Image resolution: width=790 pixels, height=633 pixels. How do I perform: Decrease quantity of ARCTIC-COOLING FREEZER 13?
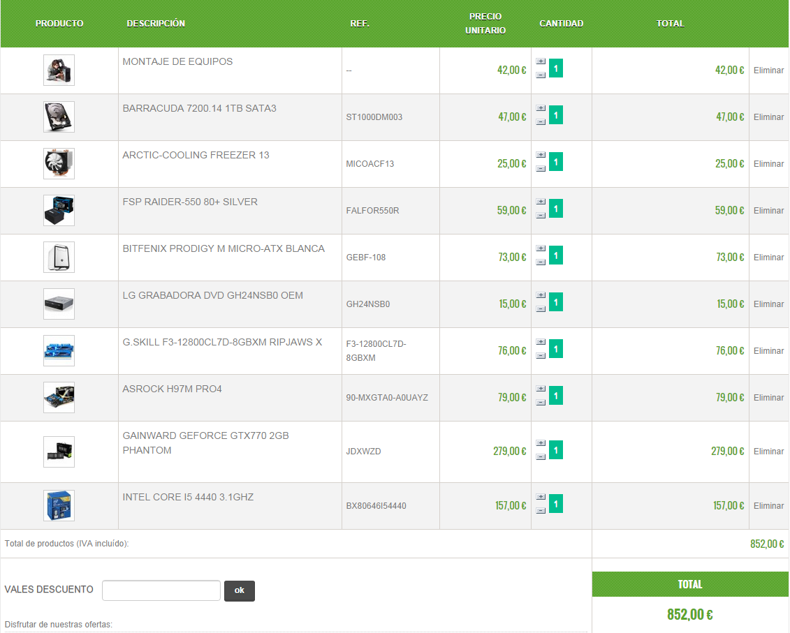[541, 169]
